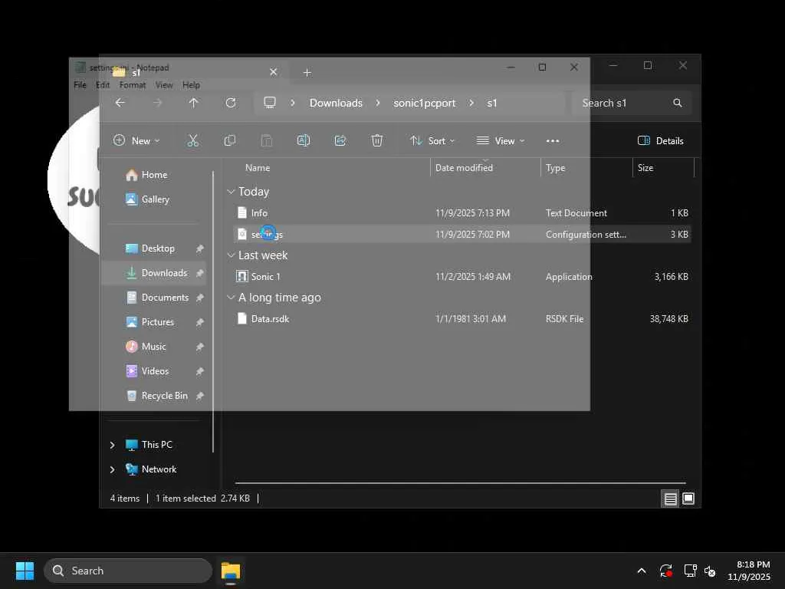Click the Share icon in toolbar
The width and height of the screenshot is (785, 589).
[x=340, y=141]
